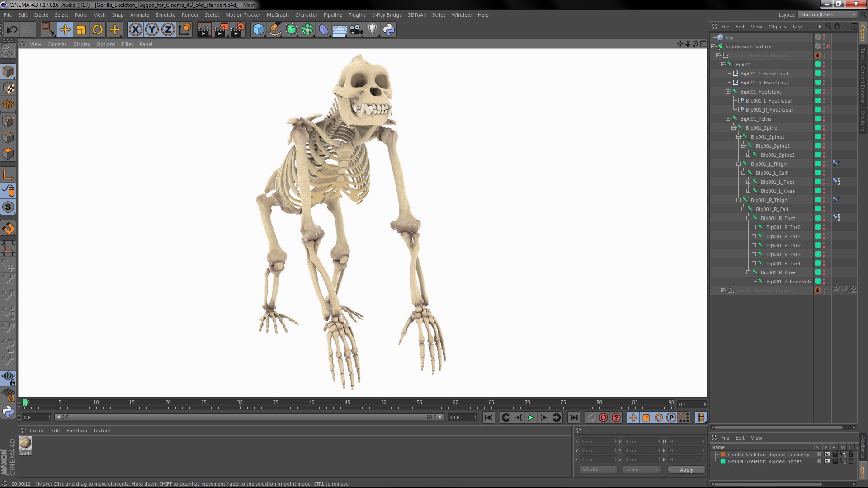The image size is (868, 488).
Task: Enable Points mode in left palette
Action: [8, 121]
